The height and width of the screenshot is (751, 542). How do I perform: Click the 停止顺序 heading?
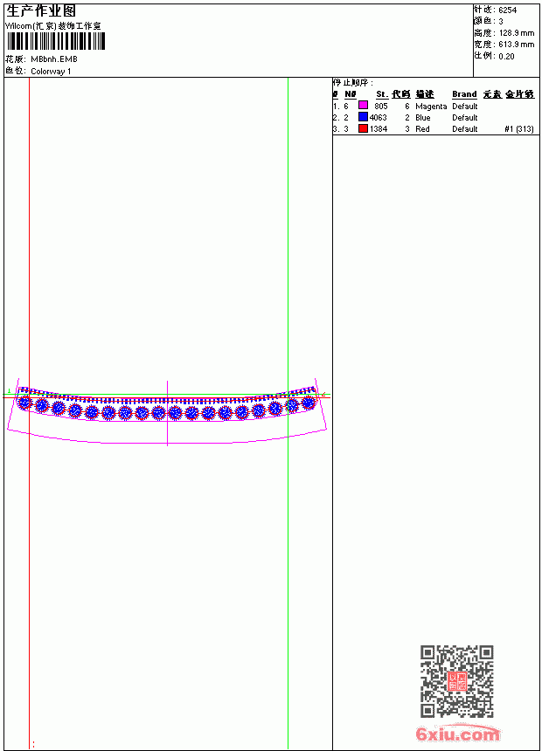coord(353,83)
